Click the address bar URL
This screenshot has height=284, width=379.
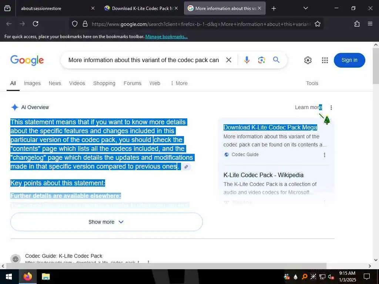201,24
